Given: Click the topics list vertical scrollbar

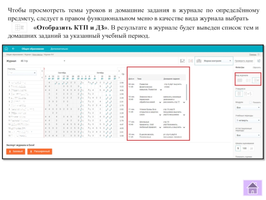Looking at the screenshot, I should coord(187,92).
